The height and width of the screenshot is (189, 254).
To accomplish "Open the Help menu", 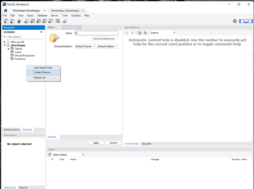I will point(87,15).
